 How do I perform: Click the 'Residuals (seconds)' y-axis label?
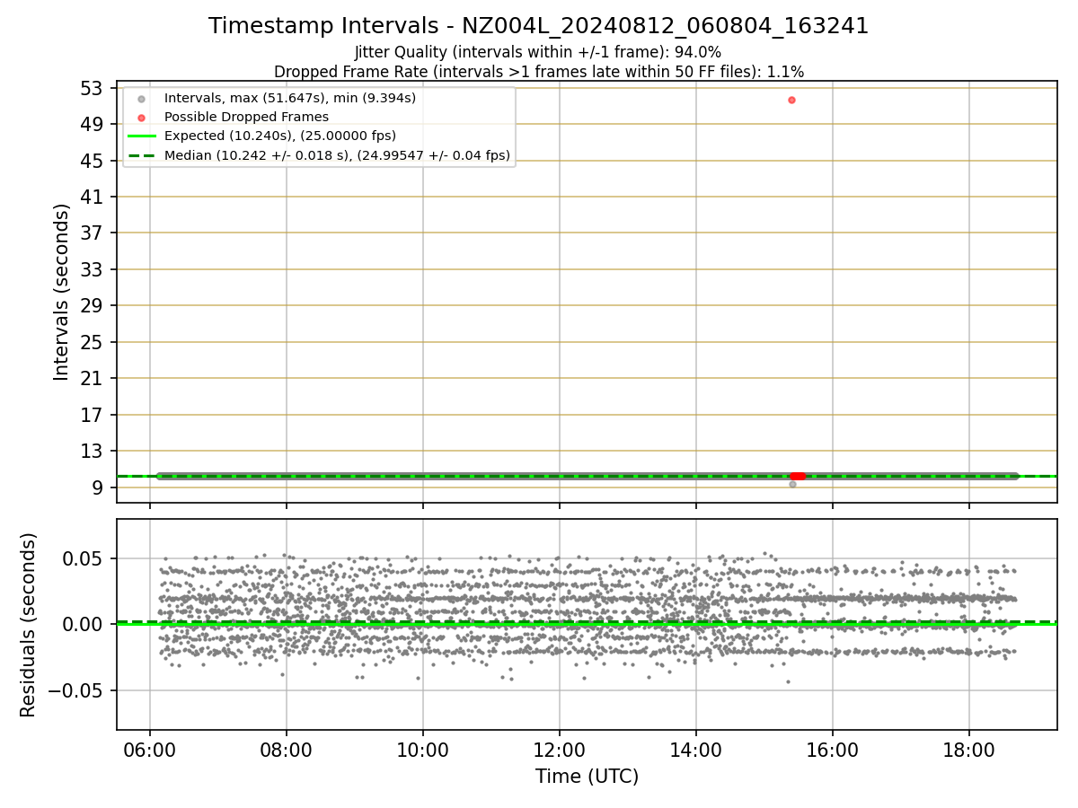(29, 625)
